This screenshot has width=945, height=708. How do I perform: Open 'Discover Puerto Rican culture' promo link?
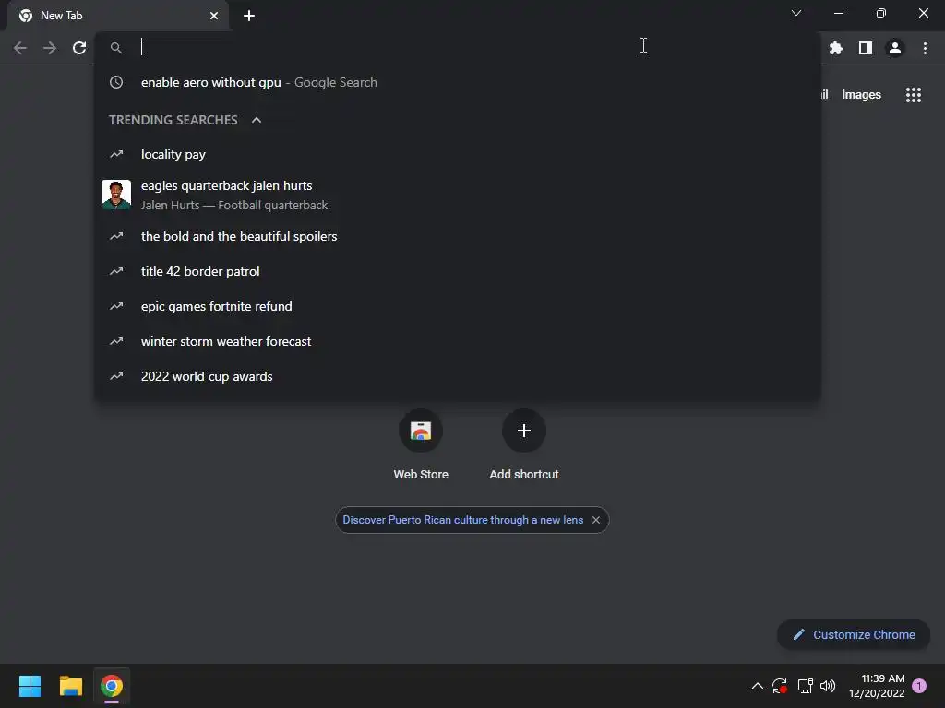463,520
